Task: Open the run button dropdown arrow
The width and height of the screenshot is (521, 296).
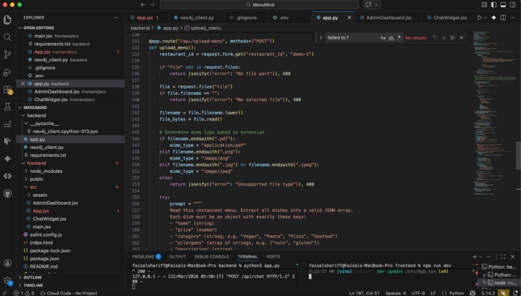Action: pyautogui.click(x=485, y=17)
